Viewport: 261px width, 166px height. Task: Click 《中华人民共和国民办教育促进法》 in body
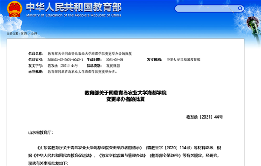pos(63,156)
